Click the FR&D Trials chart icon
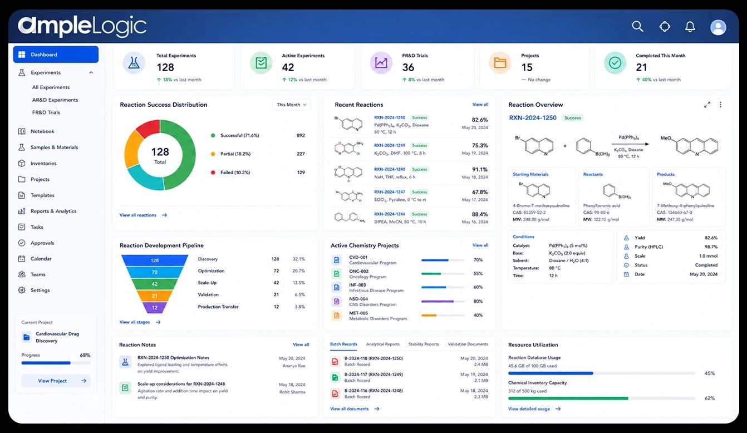The width and height of the screenshot is (747, 433). point(381,63)
